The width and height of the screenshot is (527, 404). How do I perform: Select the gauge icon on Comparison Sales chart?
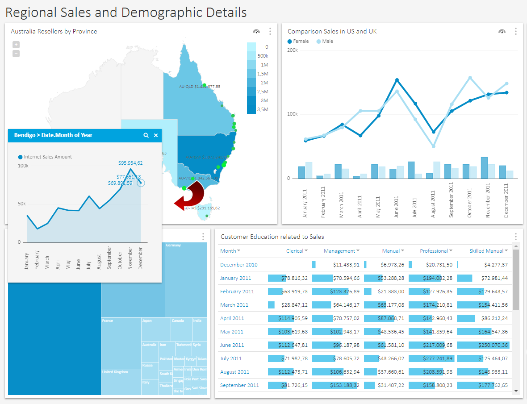point(502,31)
